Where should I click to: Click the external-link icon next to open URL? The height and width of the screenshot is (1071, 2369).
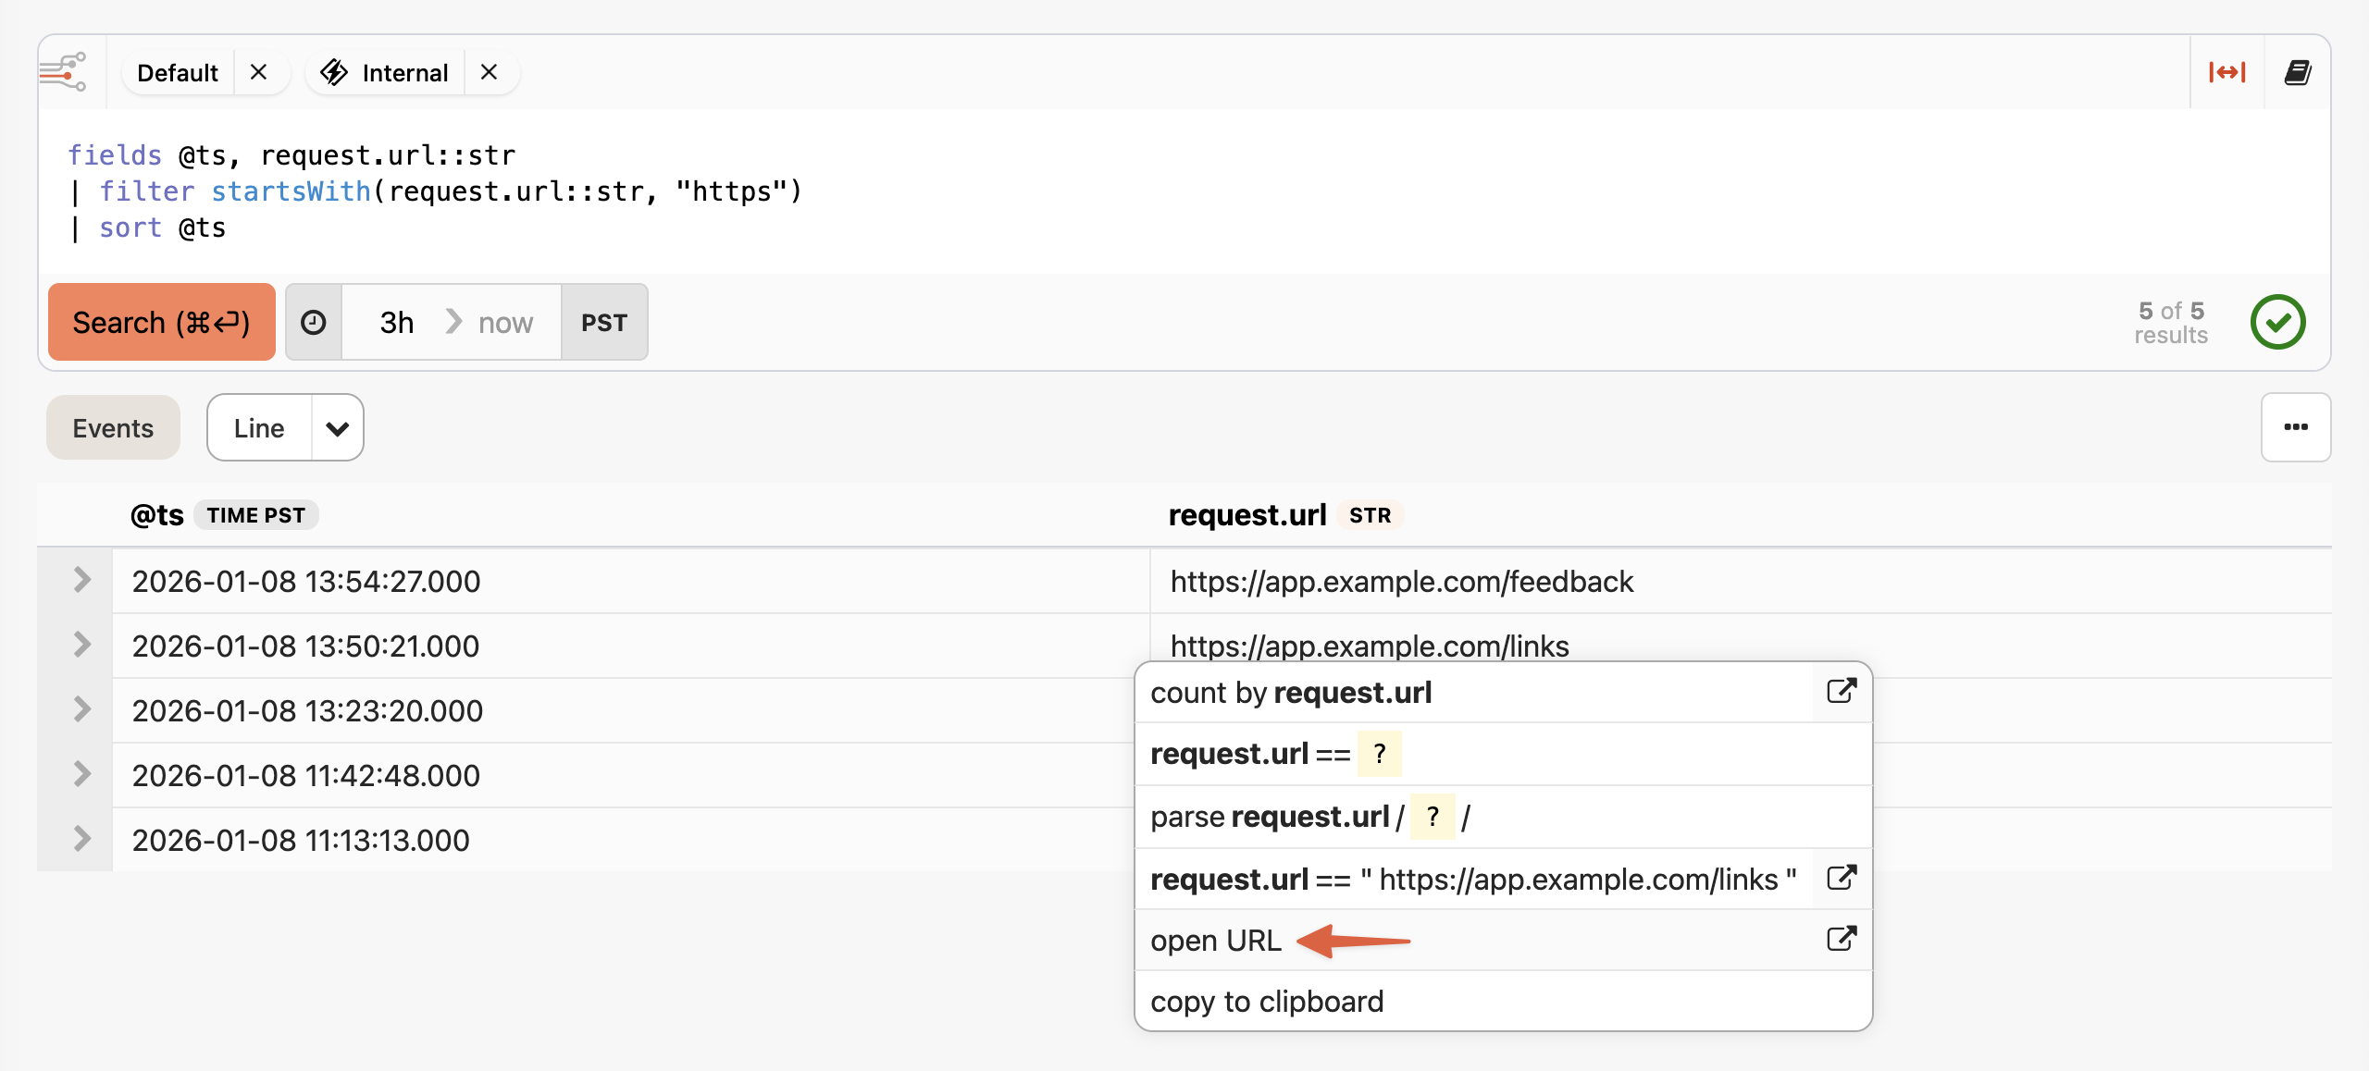1842,938
